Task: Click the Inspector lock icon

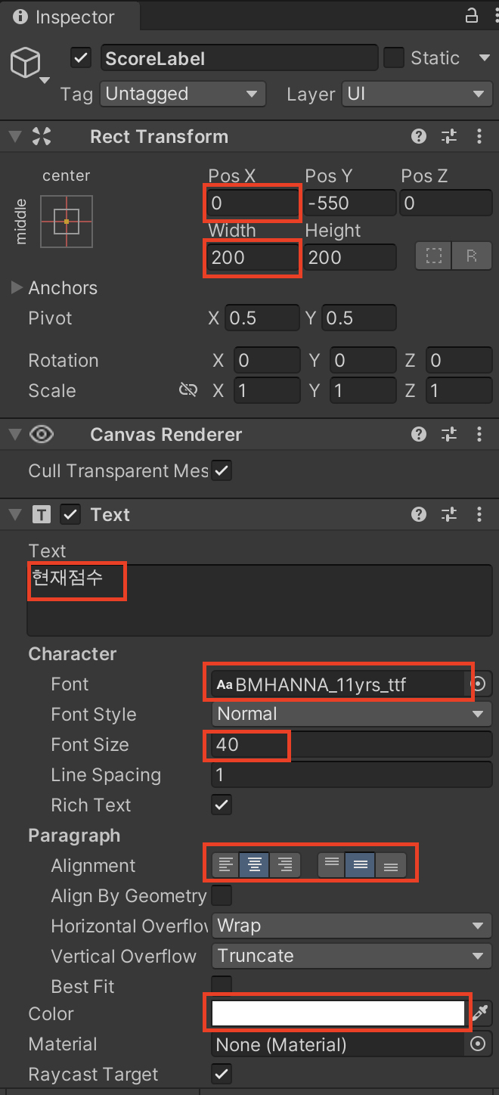Action: click(x=471, y=16)
